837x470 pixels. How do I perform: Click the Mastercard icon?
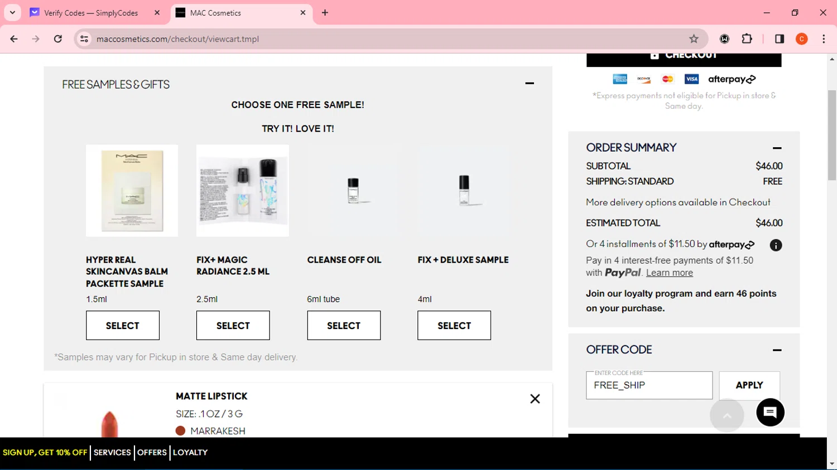667,79
